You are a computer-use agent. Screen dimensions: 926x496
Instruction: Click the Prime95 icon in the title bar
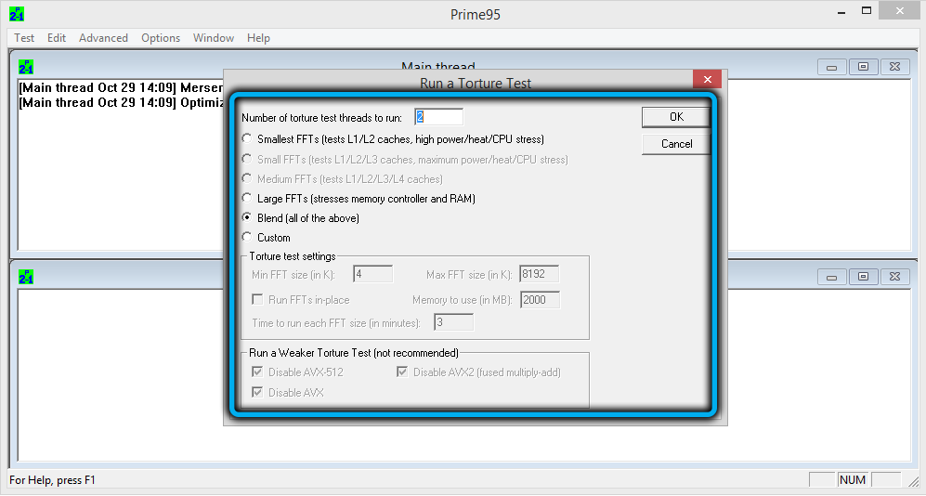(17, 14)
